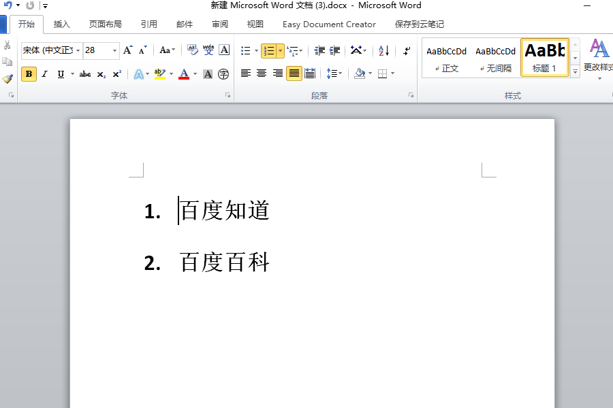Screen dimensions: 613x408
Task: Insert enclosed character (circled 字)
Action: (223, 74)
